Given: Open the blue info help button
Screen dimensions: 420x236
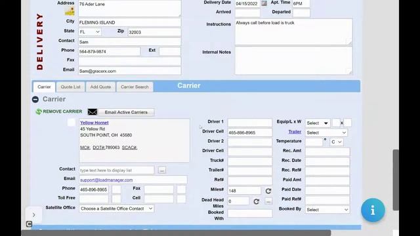Looking at the screenshot, I should [x=373, y=210].
